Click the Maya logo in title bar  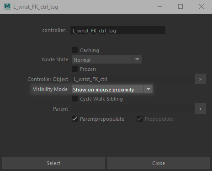click(x=7, y=6)
